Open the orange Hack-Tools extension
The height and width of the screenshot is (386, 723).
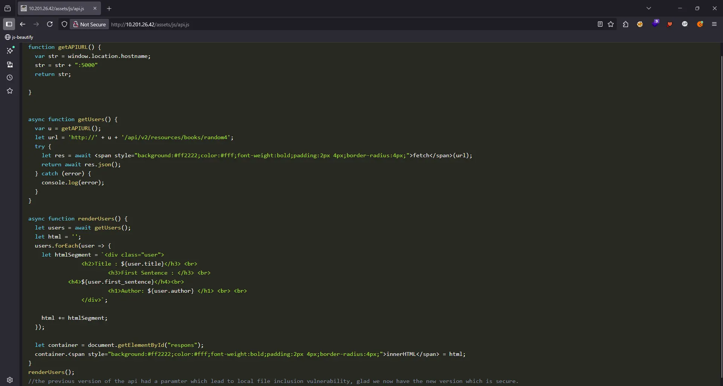pyautogui.click(x=700, y=24)
